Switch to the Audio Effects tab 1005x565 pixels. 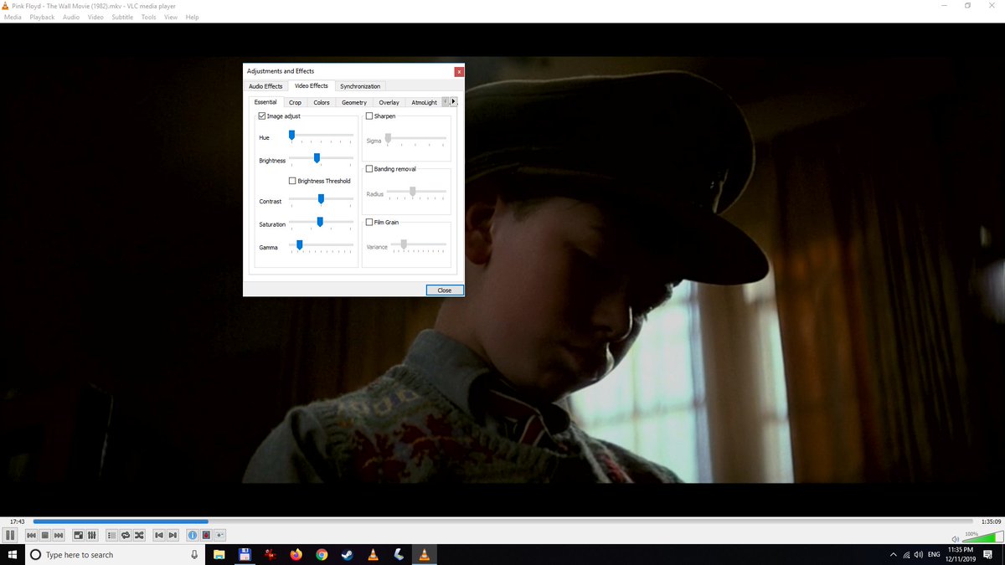[x=265, y=86]
